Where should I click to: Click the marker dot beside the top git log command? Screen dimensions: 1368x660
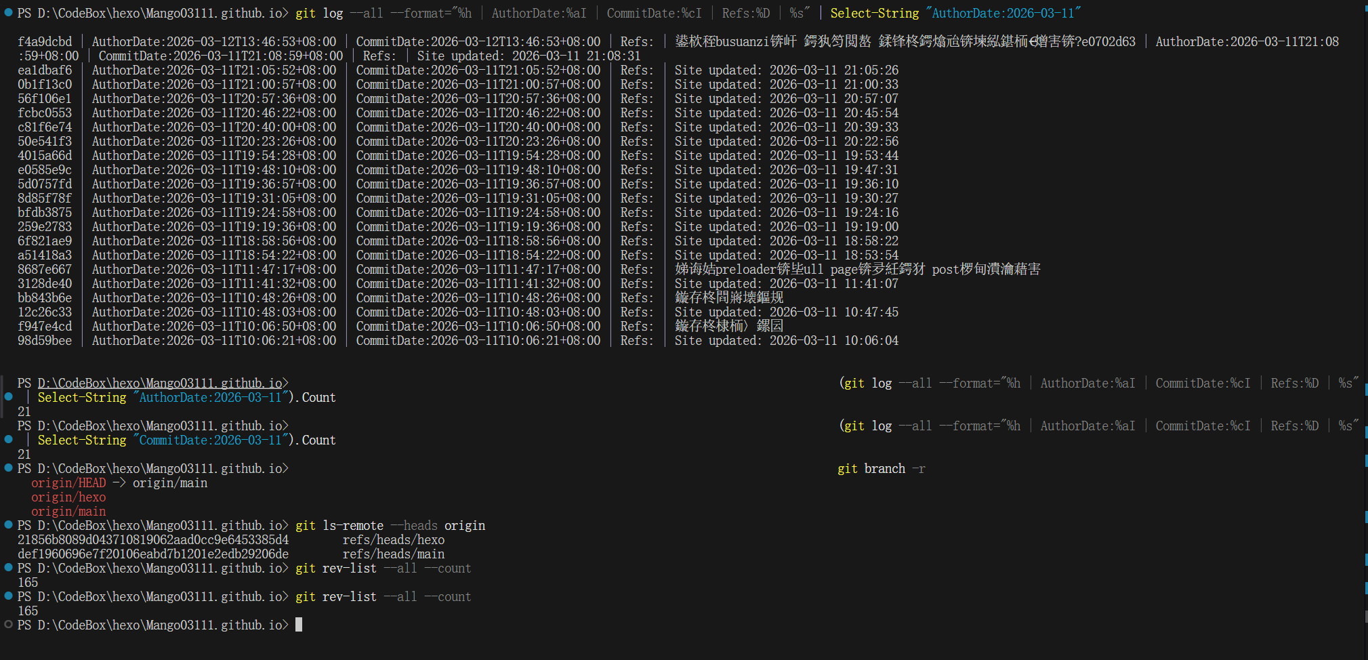click(x=8, y=13)
